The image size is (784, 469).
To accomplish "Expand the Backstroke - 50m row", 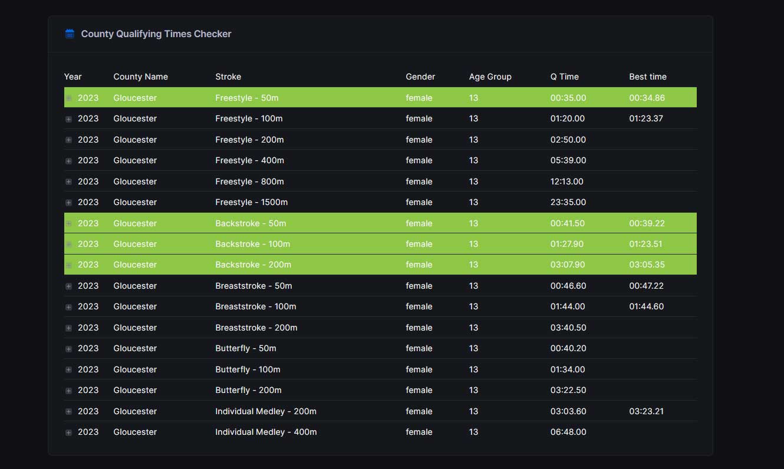I will point(68,224).
